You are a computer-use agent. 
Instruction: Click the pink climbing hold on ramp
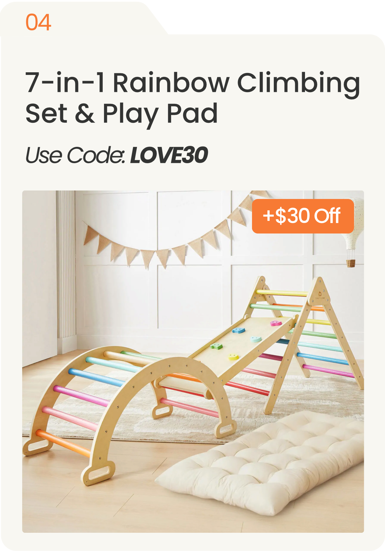(276, 323)
